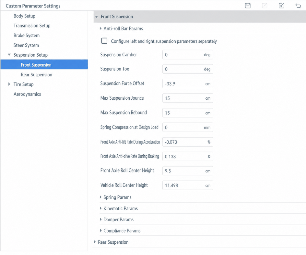Click the undo return arrow icon
The height and width of the screenshot is (255, 306).
298,6
